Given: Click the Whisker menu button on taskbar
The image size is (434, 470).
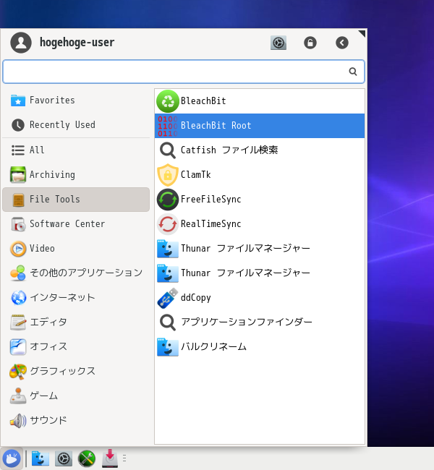Looking at the screenshot, I should 12,458.
